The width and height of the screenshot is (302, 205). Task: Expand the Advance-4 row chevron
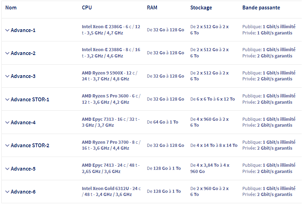[7, 123]
